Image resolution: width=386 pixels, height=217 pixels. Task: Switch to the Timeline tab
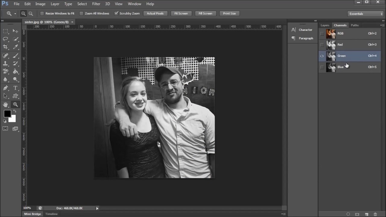pos(51,214)
